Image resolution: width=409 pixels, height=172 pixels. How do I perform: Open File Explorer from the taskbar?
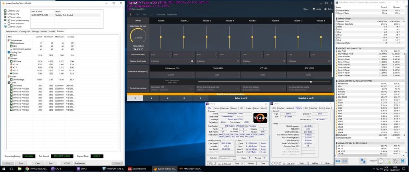(x=20, y=169)
